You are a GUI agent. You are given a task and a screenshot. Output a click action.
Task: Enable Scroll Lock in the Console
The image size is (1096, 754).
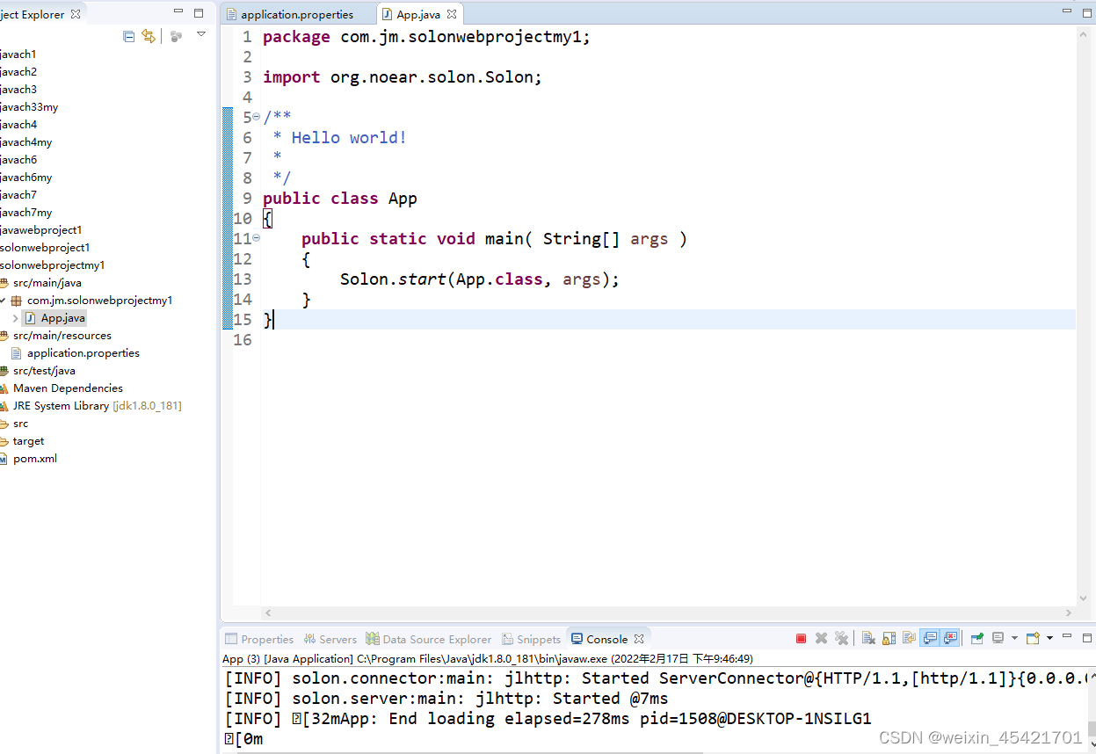pyautogui.click(x=887, y=638)
